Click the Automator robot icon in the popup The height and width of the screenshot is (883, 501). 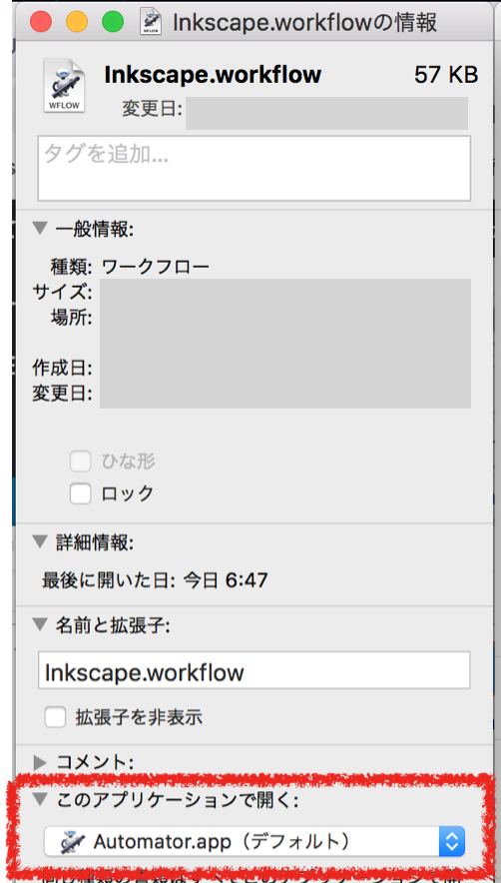[x=72, y=842]
